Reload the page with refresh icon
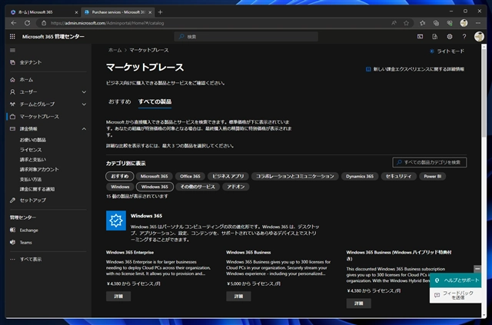Screen dimensions: 492x325 pos(28,23)
